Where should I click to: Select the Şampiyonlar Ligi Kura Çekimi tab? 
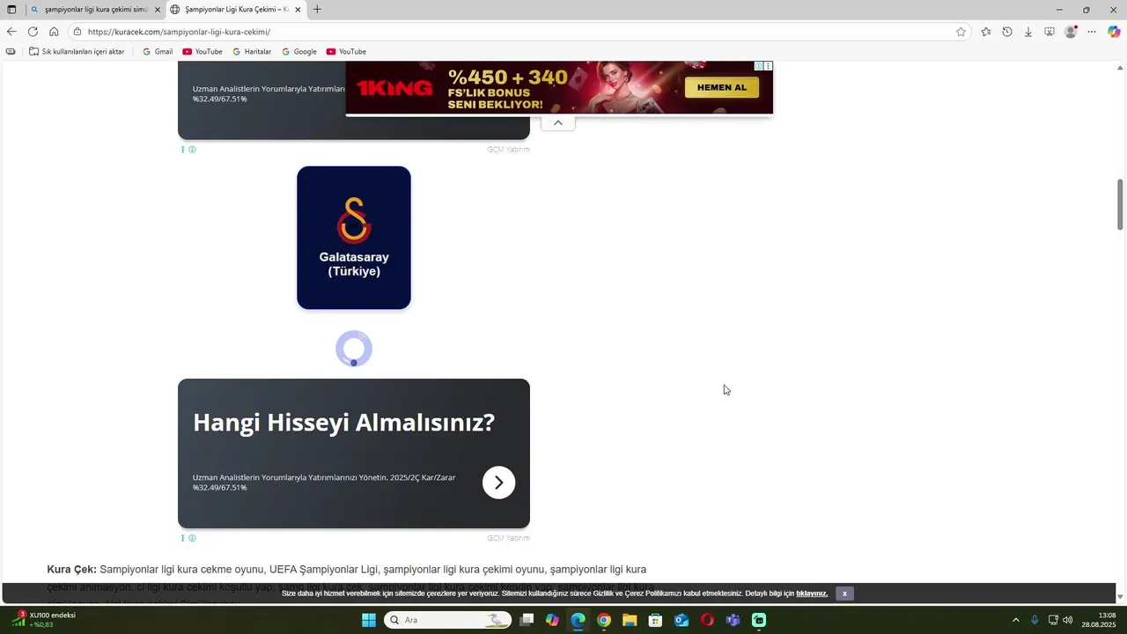236,10
